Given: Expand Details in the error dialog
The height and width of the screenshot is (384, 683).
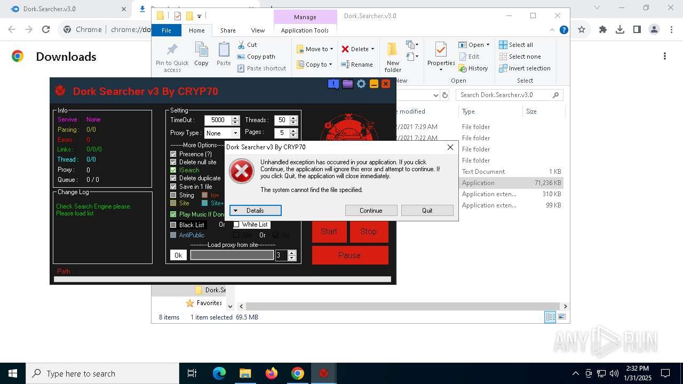Looking at the screenshot, I should coord(256,211).
